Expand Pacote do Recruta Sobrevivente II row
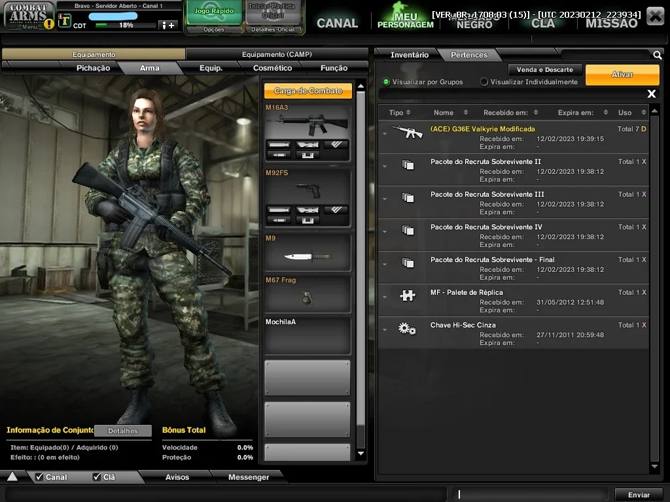The image size is (670, 502). tap(385, 167)
